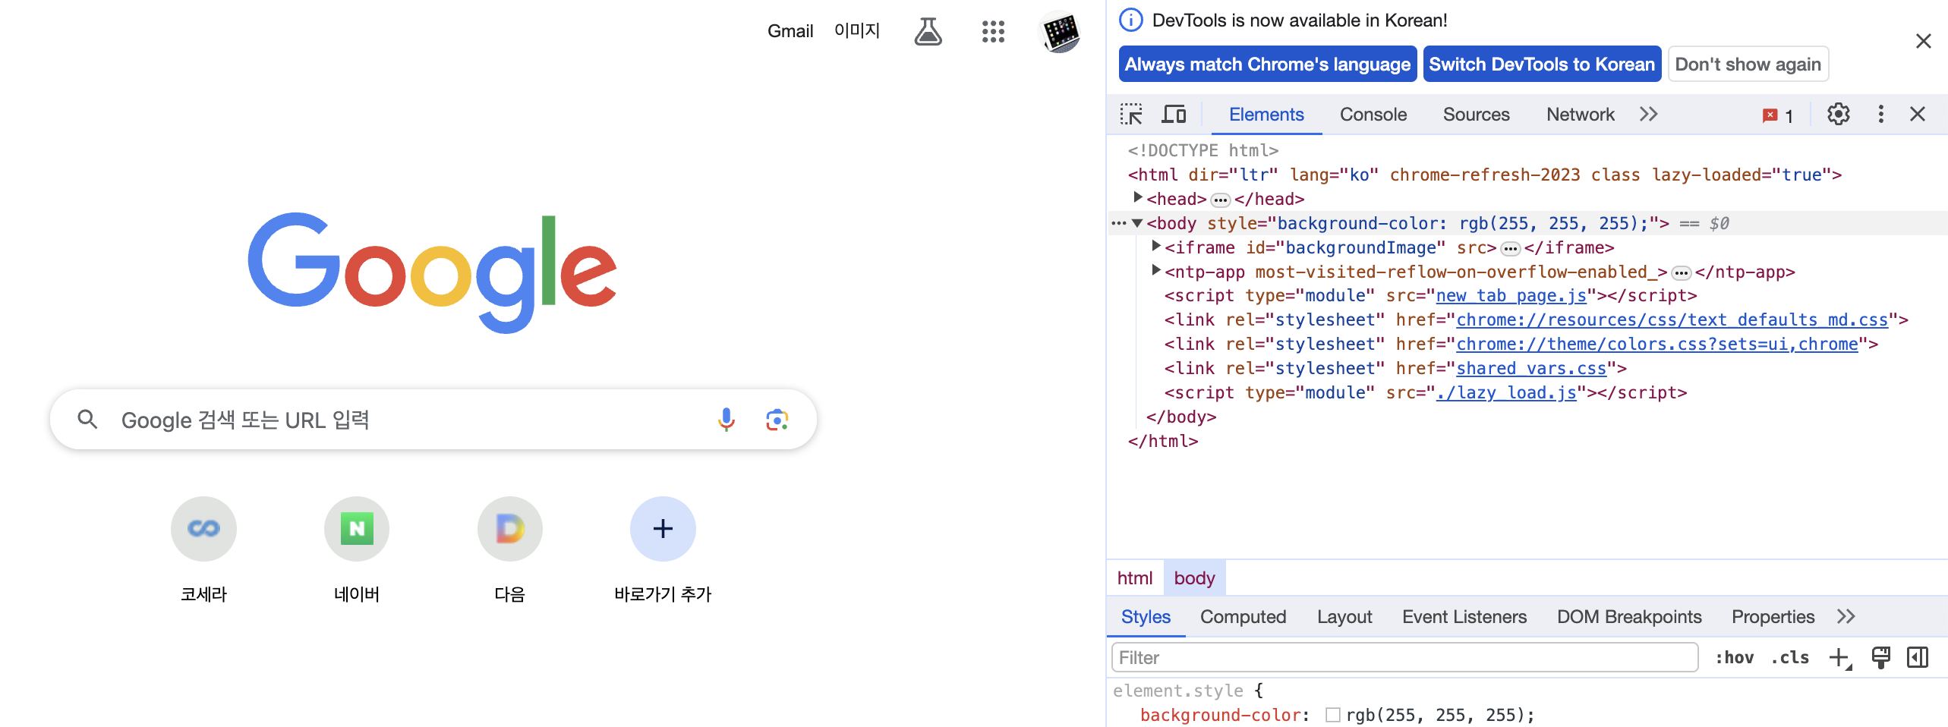Click the magnifier icon in the search box
Viewport: 1948px width, 727px height.
pyautogui.click(x=87, y=419)
